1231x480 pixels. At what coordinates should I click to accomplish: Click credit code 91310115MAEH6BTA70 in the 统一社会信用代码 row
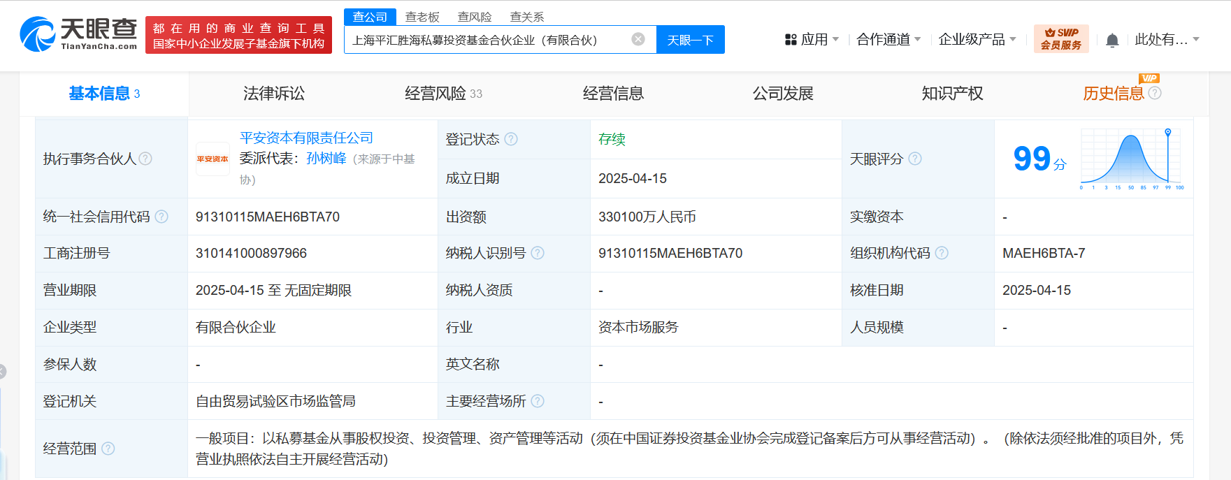268,217
